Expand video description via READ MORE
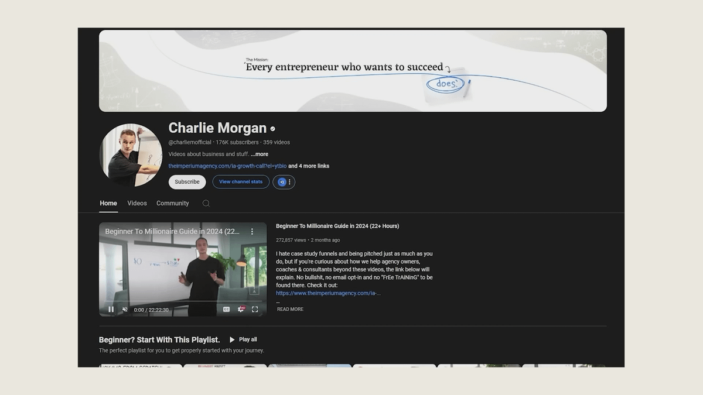703x395 pixels. [x=290, y=310]
